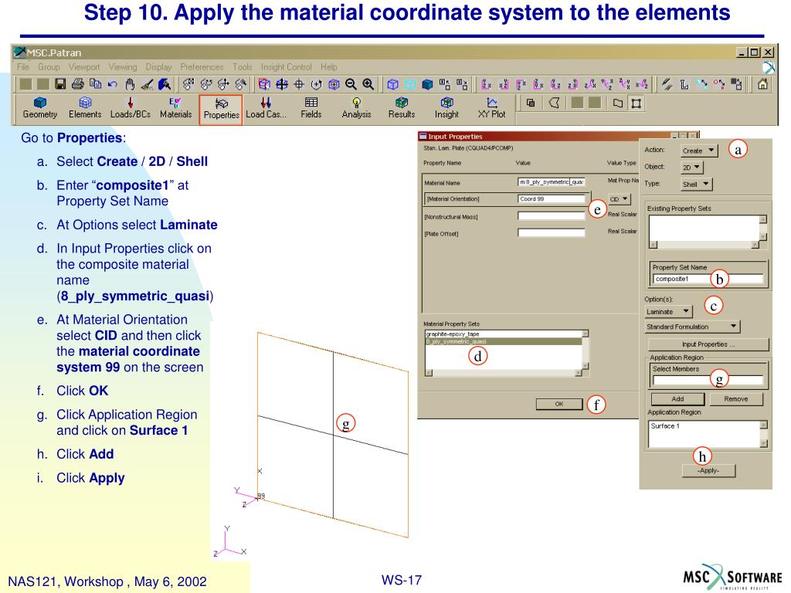The image size is (791, 593).
Task: Open the Load Cases application
Action: 266,108
